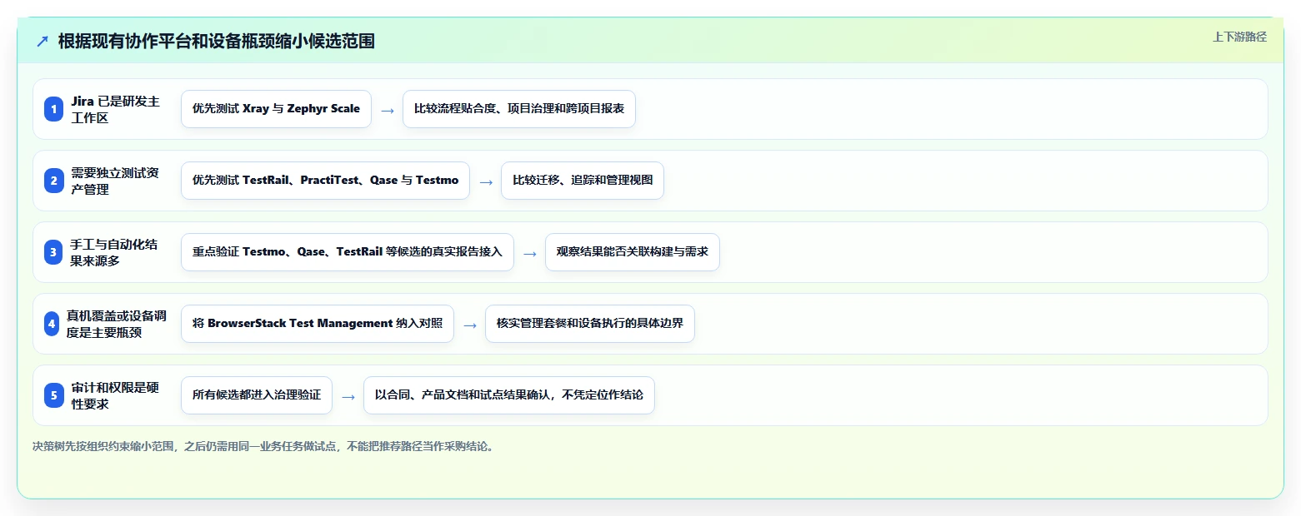This screenshot has height=516, width=1301.
Task: Click the arrow after 所有候选都进入治理验证
Action: [x=348, y=396]
